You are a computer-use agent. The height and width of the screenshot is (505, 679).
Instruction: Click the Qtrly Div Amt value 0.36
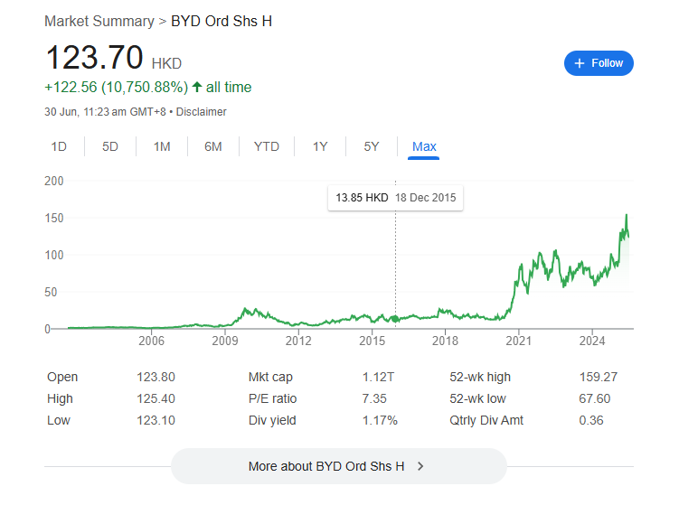pyautogui.click(x=591, y=420)
